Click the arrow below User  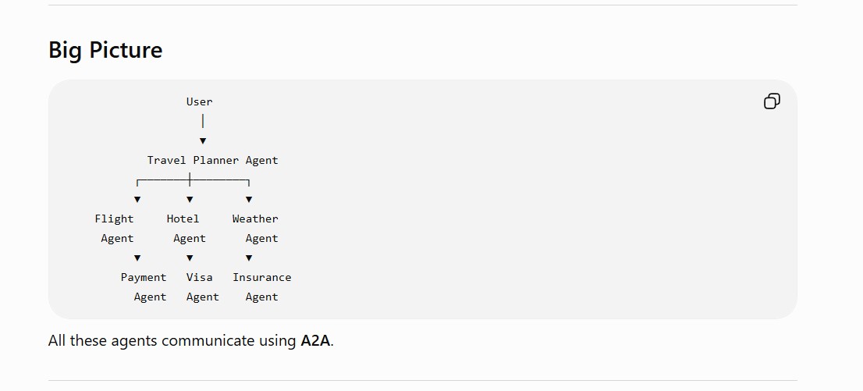click(x=203, y=141)
